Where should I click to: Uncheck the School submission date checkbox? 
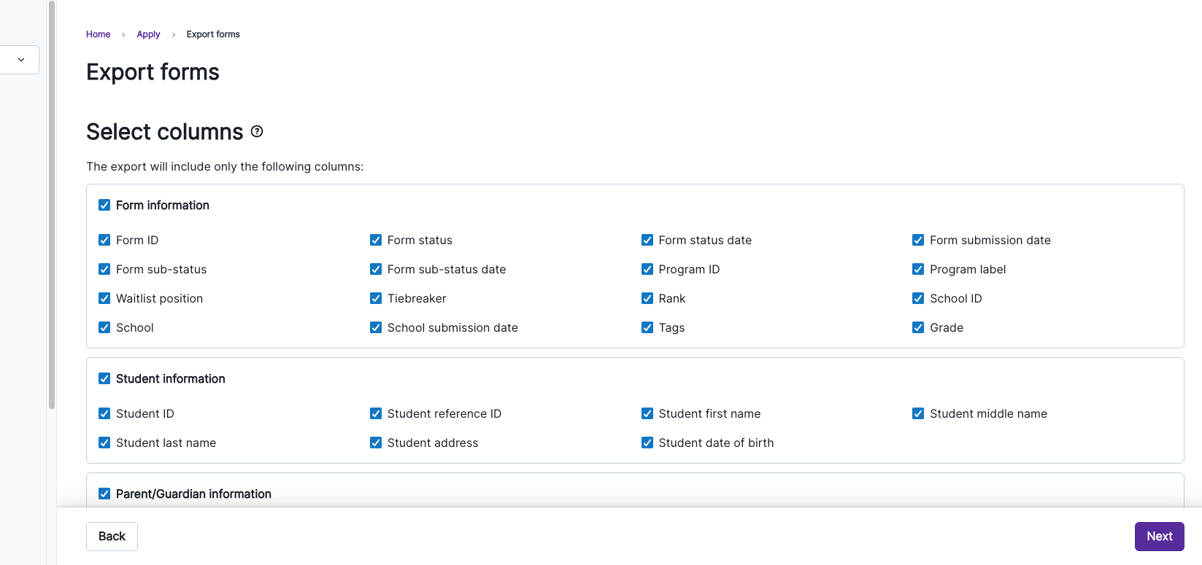(376, 328)
